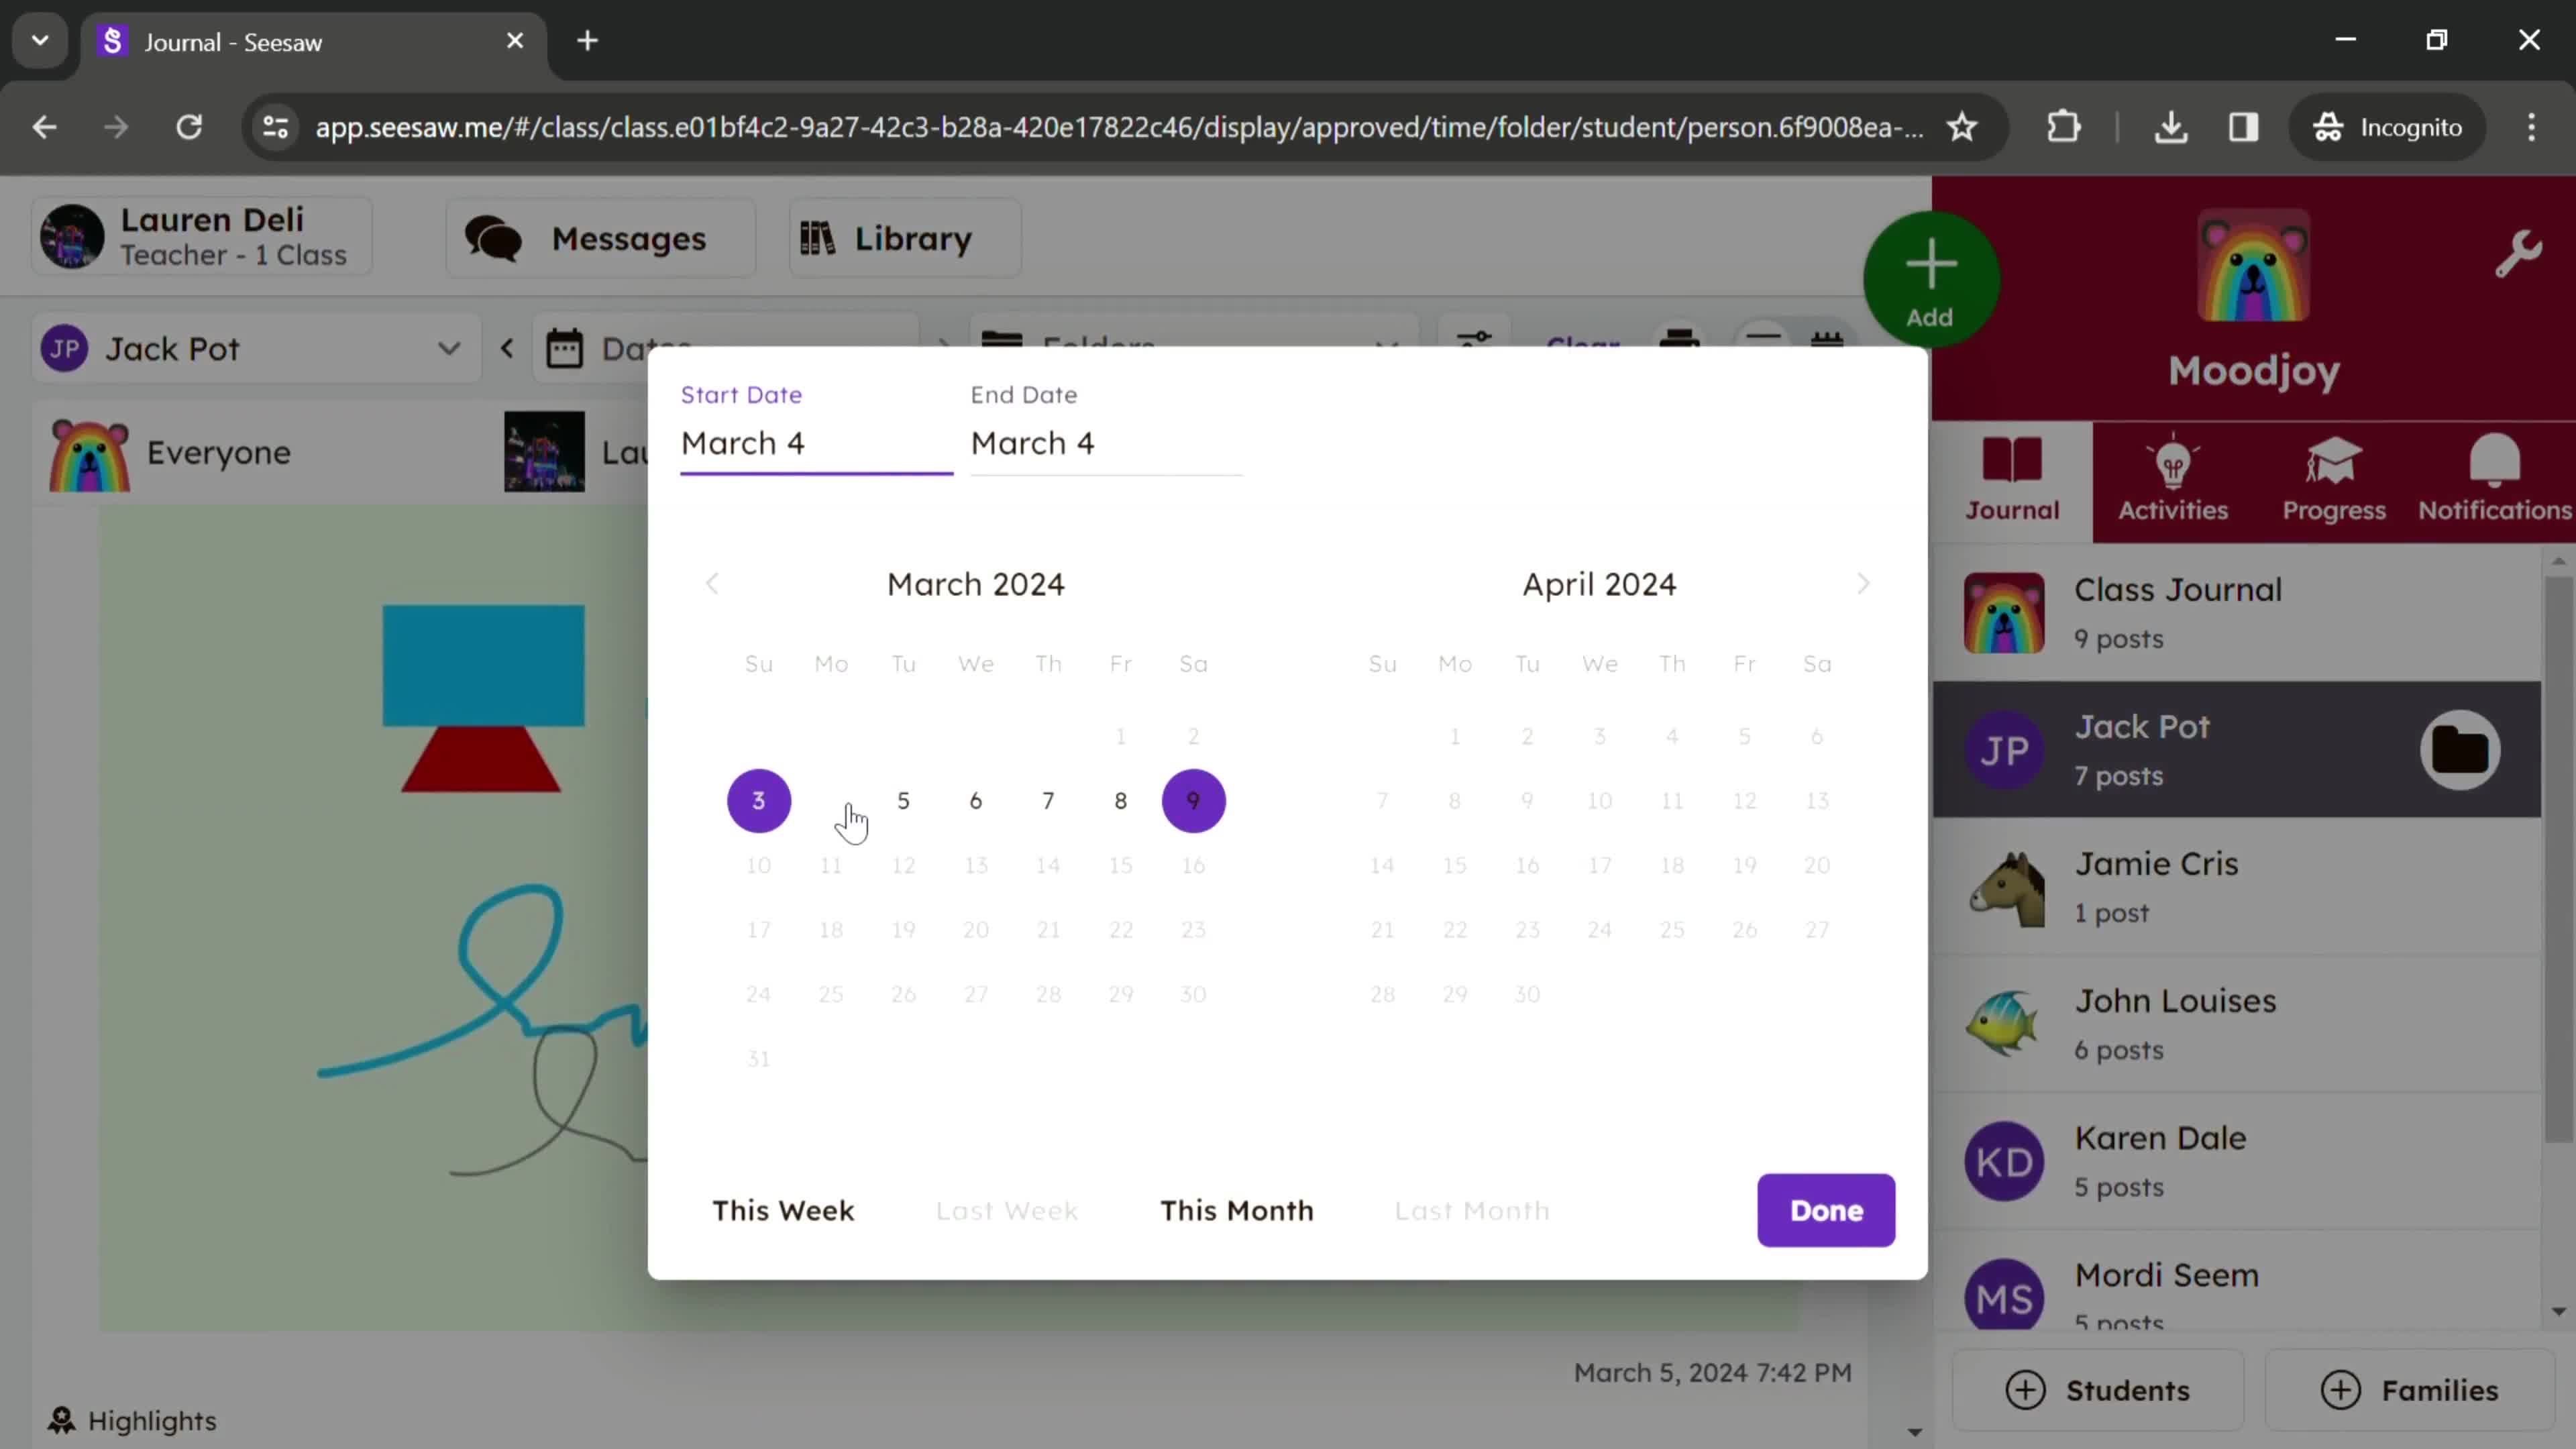Click the add Families button

[2410, 1390]
